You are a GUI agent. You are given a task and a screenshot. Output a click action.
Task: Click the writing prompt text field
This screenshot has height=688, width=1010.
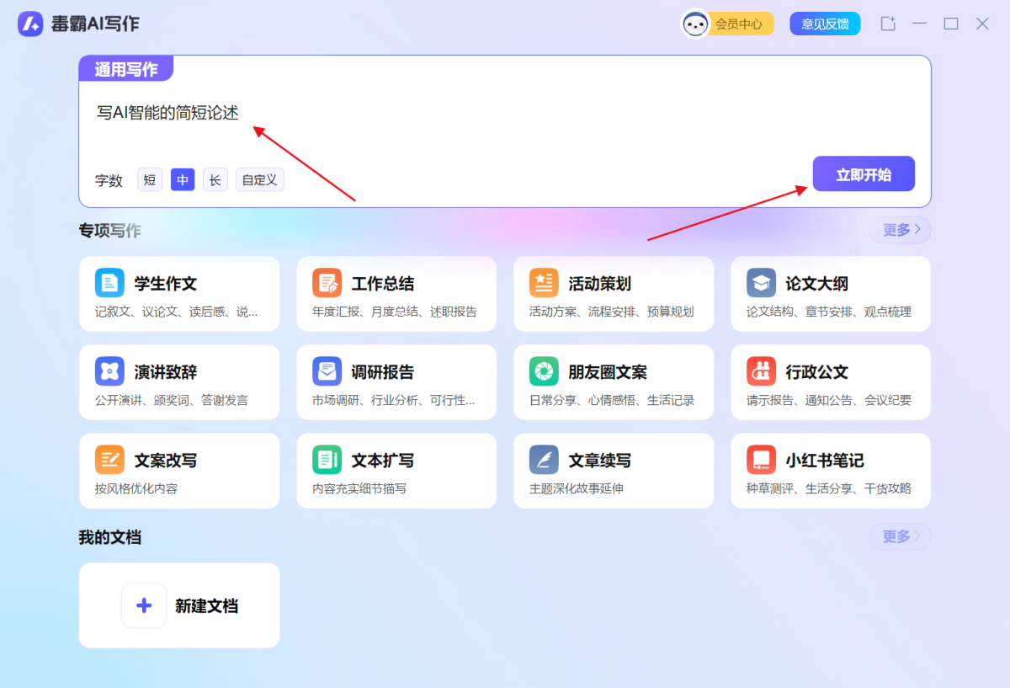(x=505, y=114)
